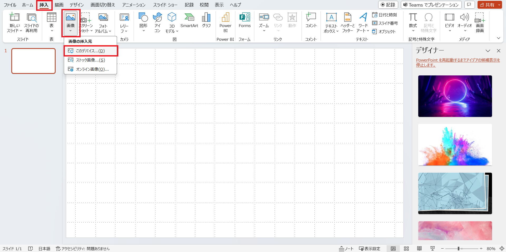The width and height of the screenshot is (506, 252).
Task: Click the Teams でプレゼンテーション button
Action: pos(431,5)
